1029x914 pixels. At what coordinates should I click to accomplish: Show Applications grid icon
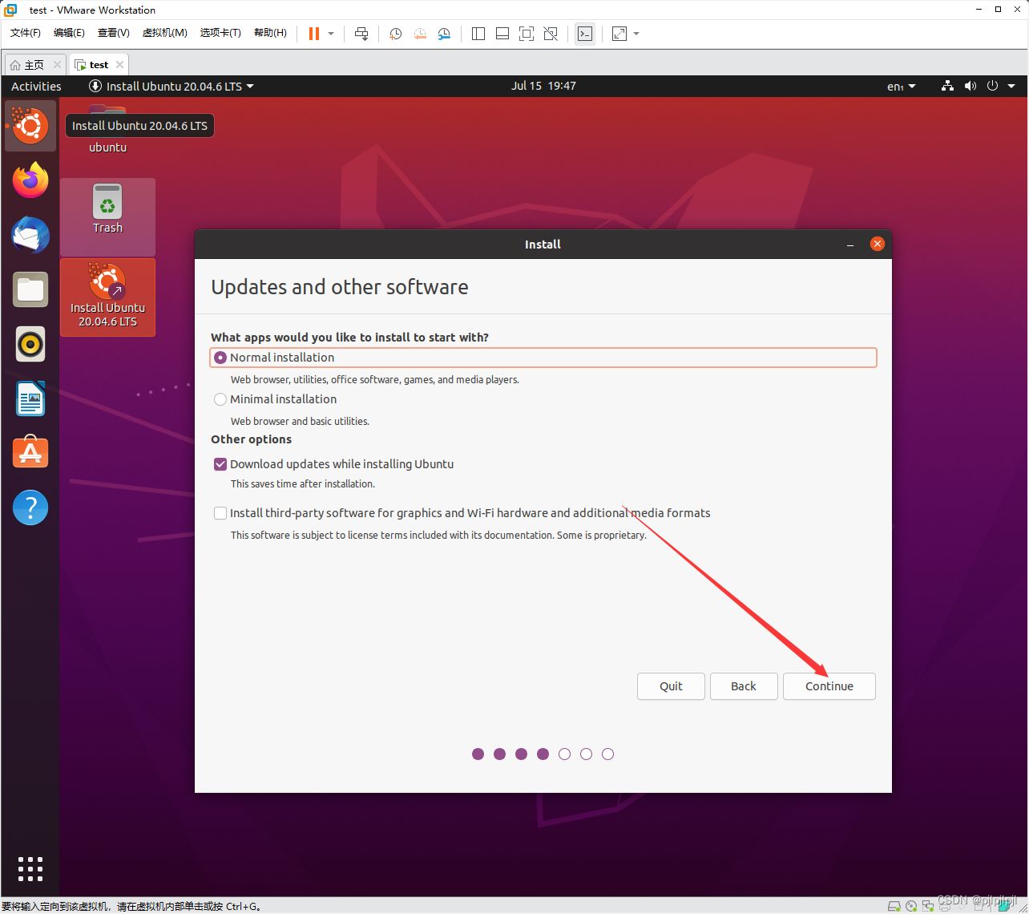point(30,869)
